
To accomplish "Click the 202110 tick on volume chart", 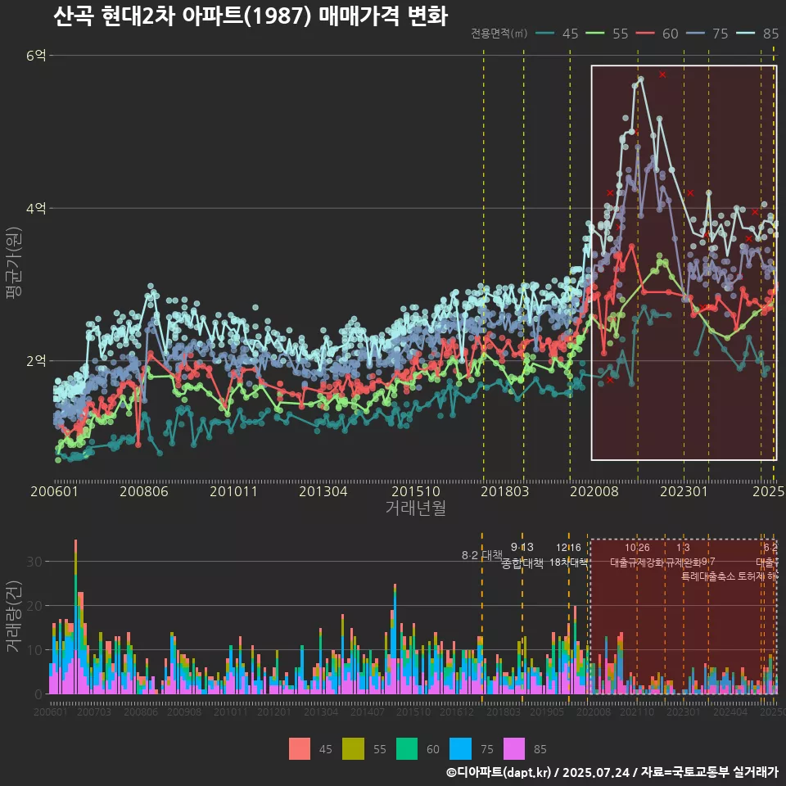I will point(637,711).
